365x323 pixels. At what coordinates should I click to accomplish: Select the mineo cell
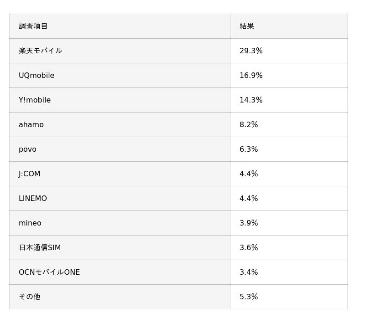click(x=30, y=223)
